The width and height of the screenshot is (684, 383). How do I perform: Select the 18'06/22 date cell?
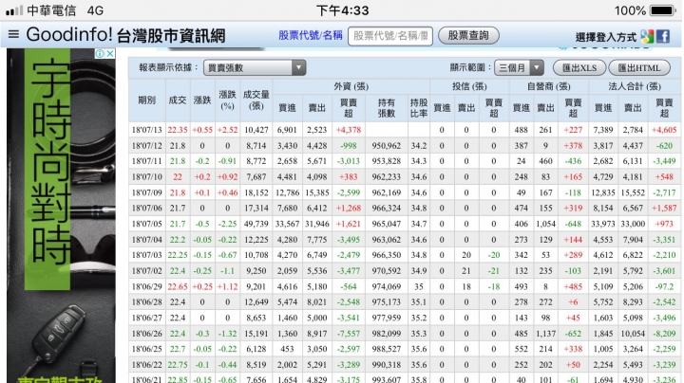[146, 365]
